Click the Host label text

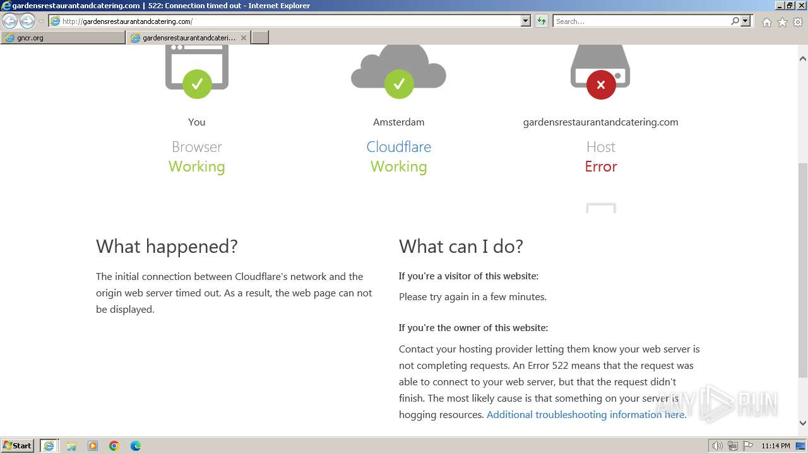pos(601,147)
